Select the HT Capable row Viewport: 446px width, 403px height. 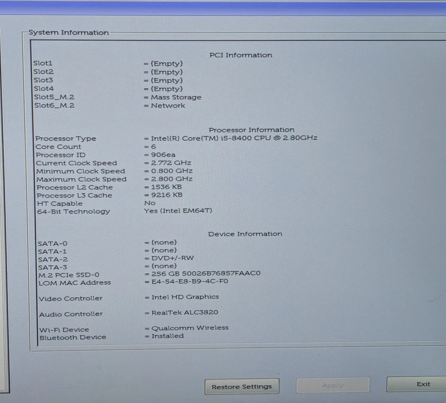click(x=93, y=203)
